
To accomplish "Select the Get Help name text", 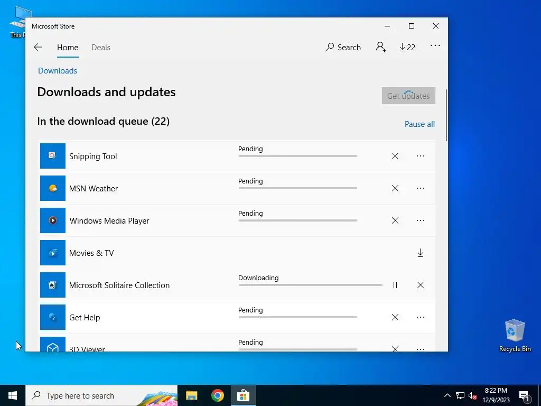I will point(85,318).
